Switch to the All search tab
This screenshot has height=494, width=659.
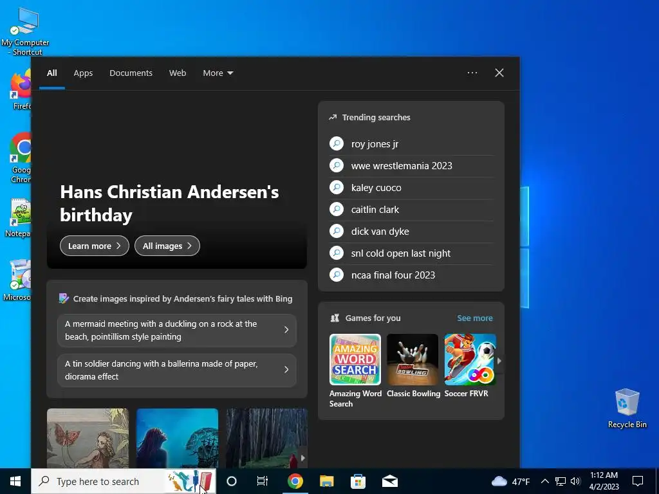coord(51,73)
